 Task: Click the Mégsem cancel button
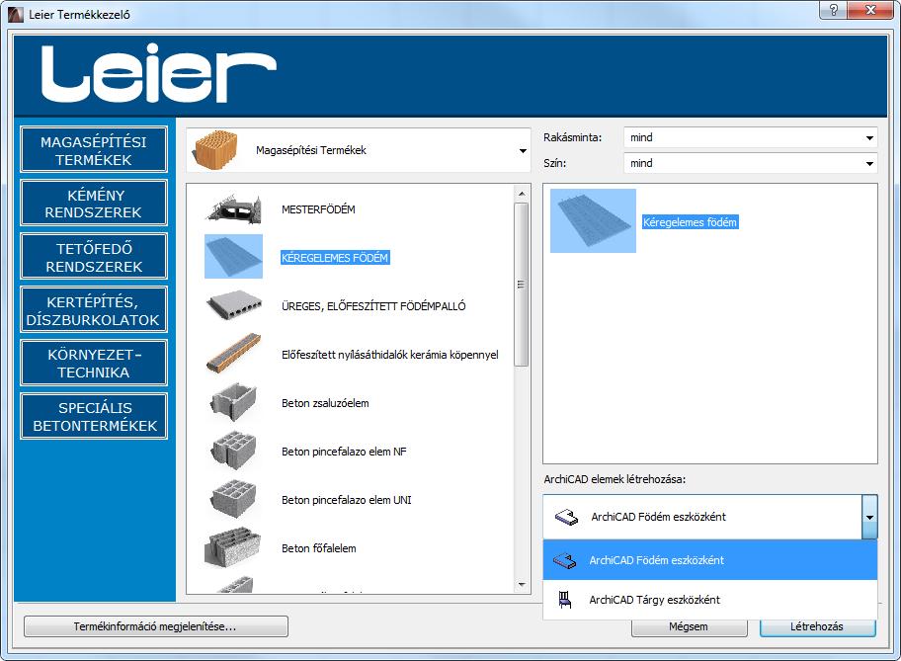coord(689,627)
